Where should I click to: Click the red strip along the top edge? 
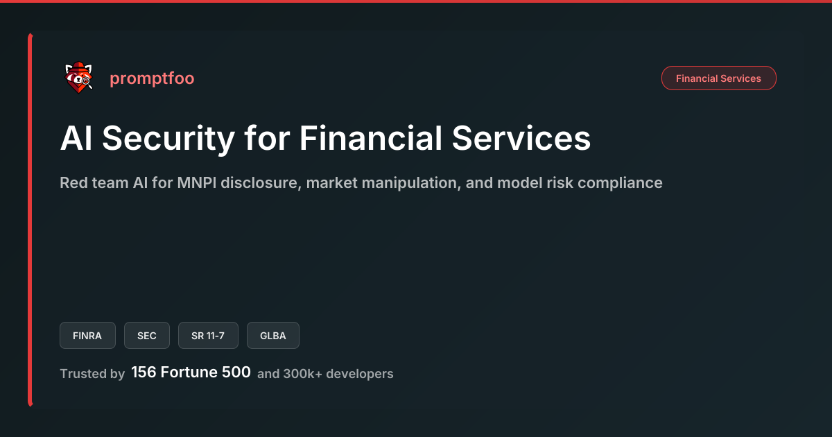point(416,1)
